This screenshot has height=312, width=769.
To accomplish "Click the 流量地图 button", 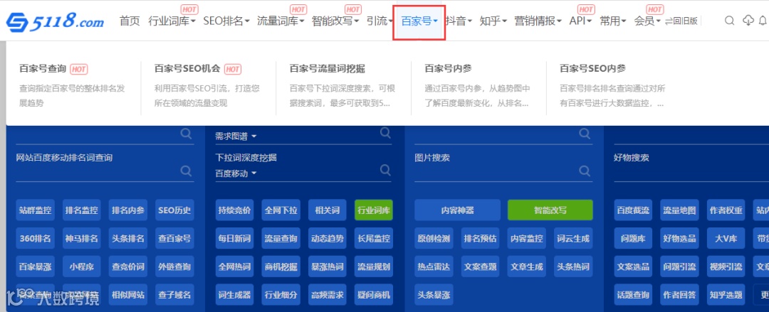I will [679, 210].
